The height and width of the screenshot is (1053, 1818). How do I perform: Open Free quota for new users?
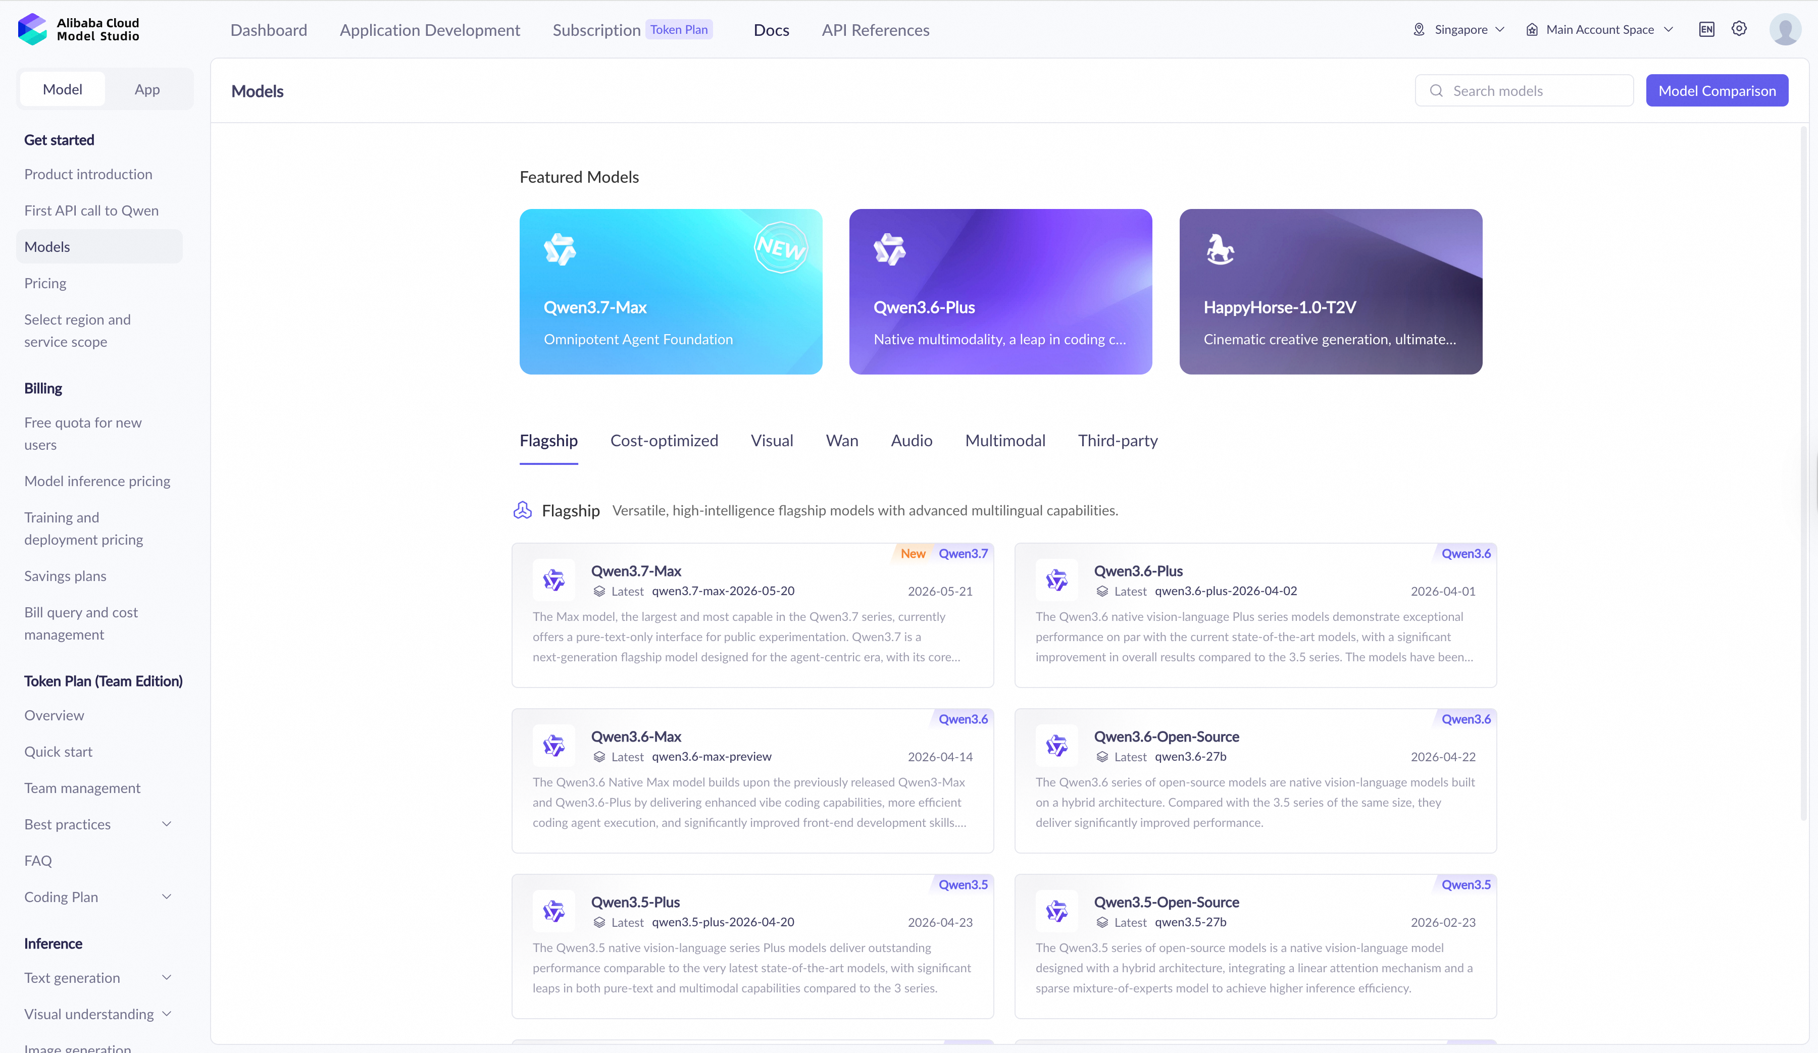pyautogui.click(x=83, y=434)
